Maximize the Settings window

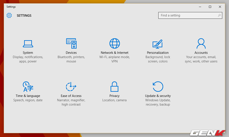pyautogui.click(x=210, y=7)
